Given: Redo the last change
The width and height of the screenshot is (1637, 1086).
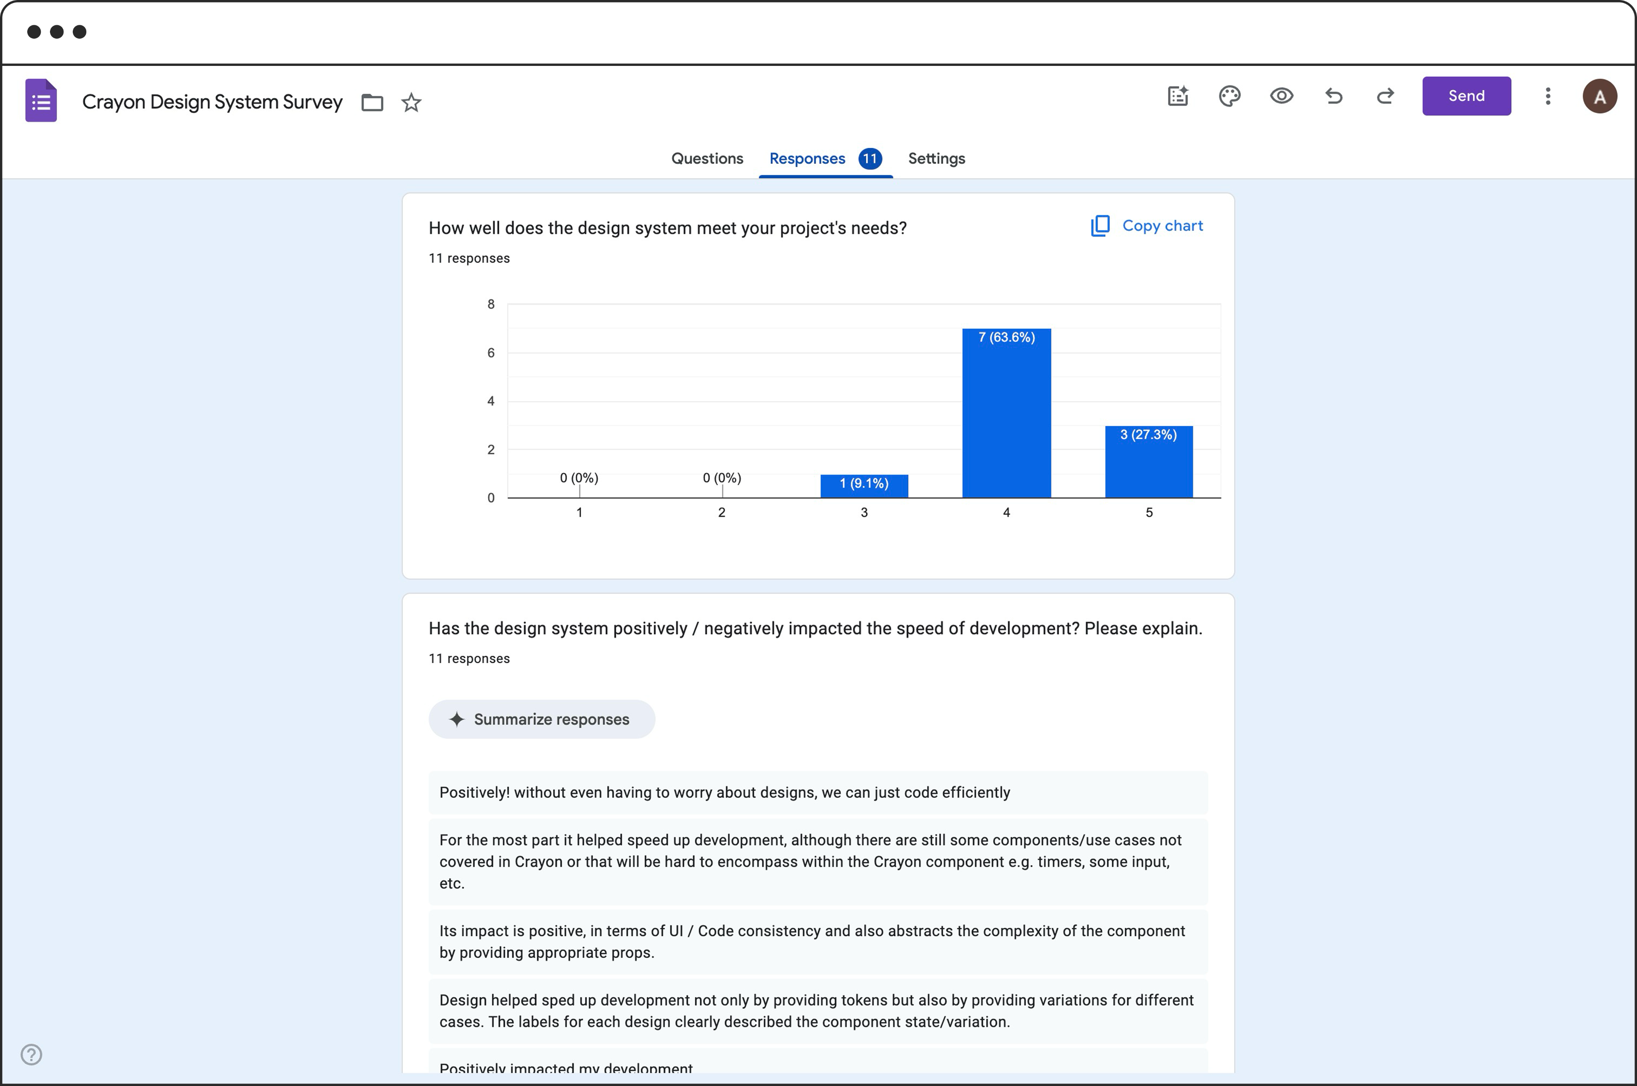Looking at the screenshot, I should point(1385,96).
